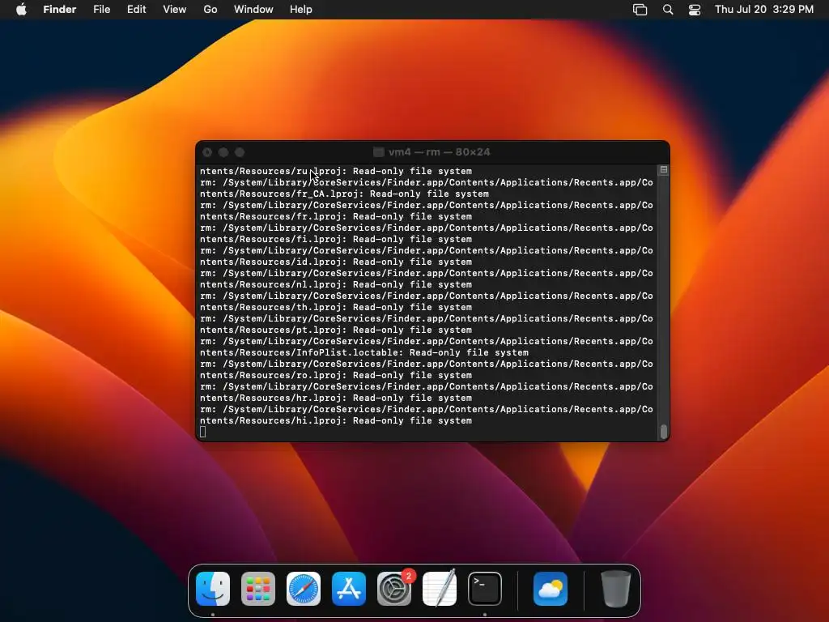This screenshot has height=622, width=829.
Task: Click the 'hi.lproj: Read-only file system' line
Action: 336,421
